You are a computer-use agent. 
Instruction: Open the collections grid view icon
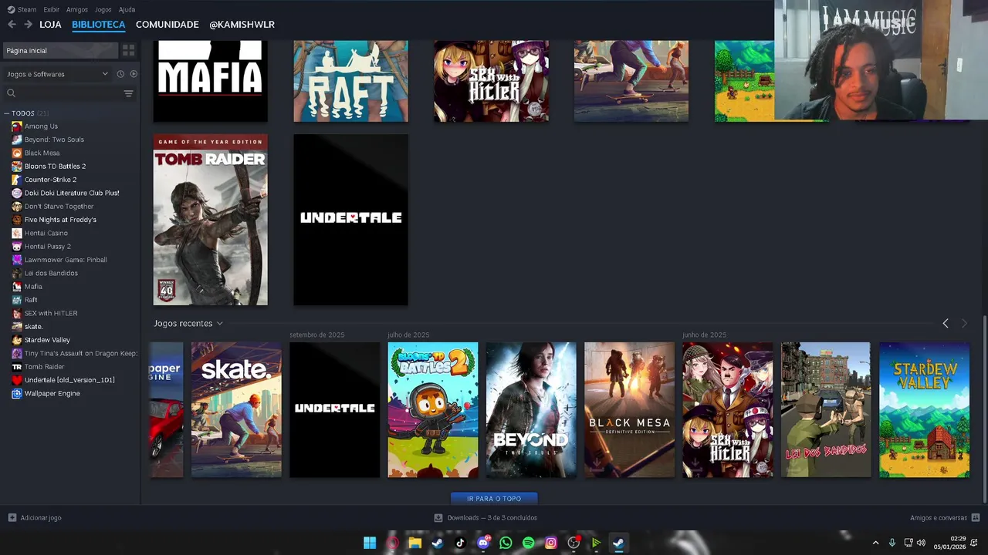click(128, 50)
